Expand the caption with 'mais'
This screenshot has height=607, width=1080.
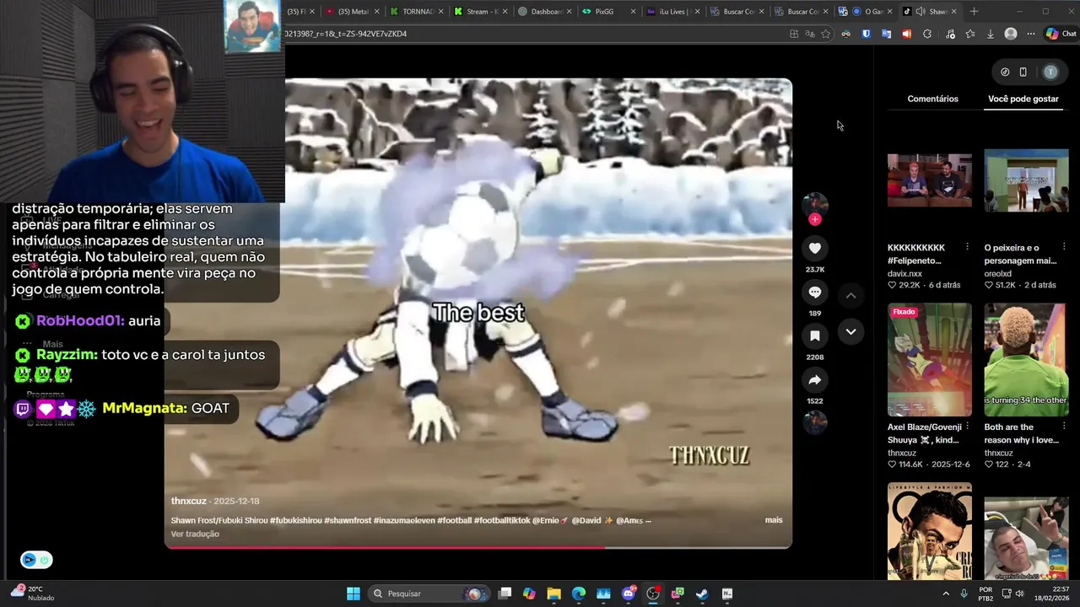point(774,520)
